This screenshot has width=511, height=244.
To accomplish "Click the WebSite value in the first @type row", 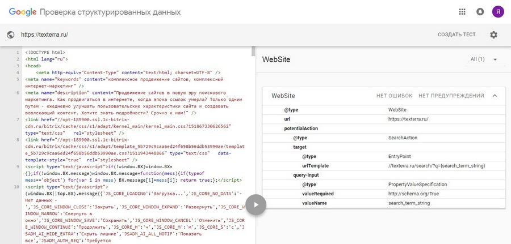I will 397,110.
